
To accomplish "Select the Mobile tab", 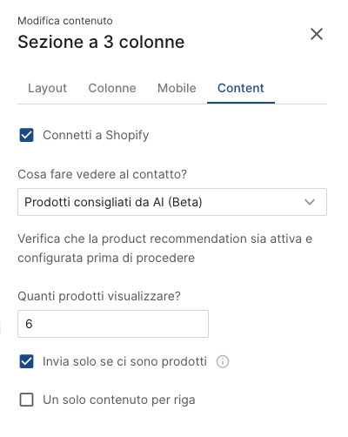I will point(177,88).
